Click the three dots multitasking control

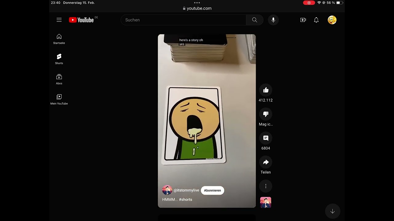tap(197, 2)
